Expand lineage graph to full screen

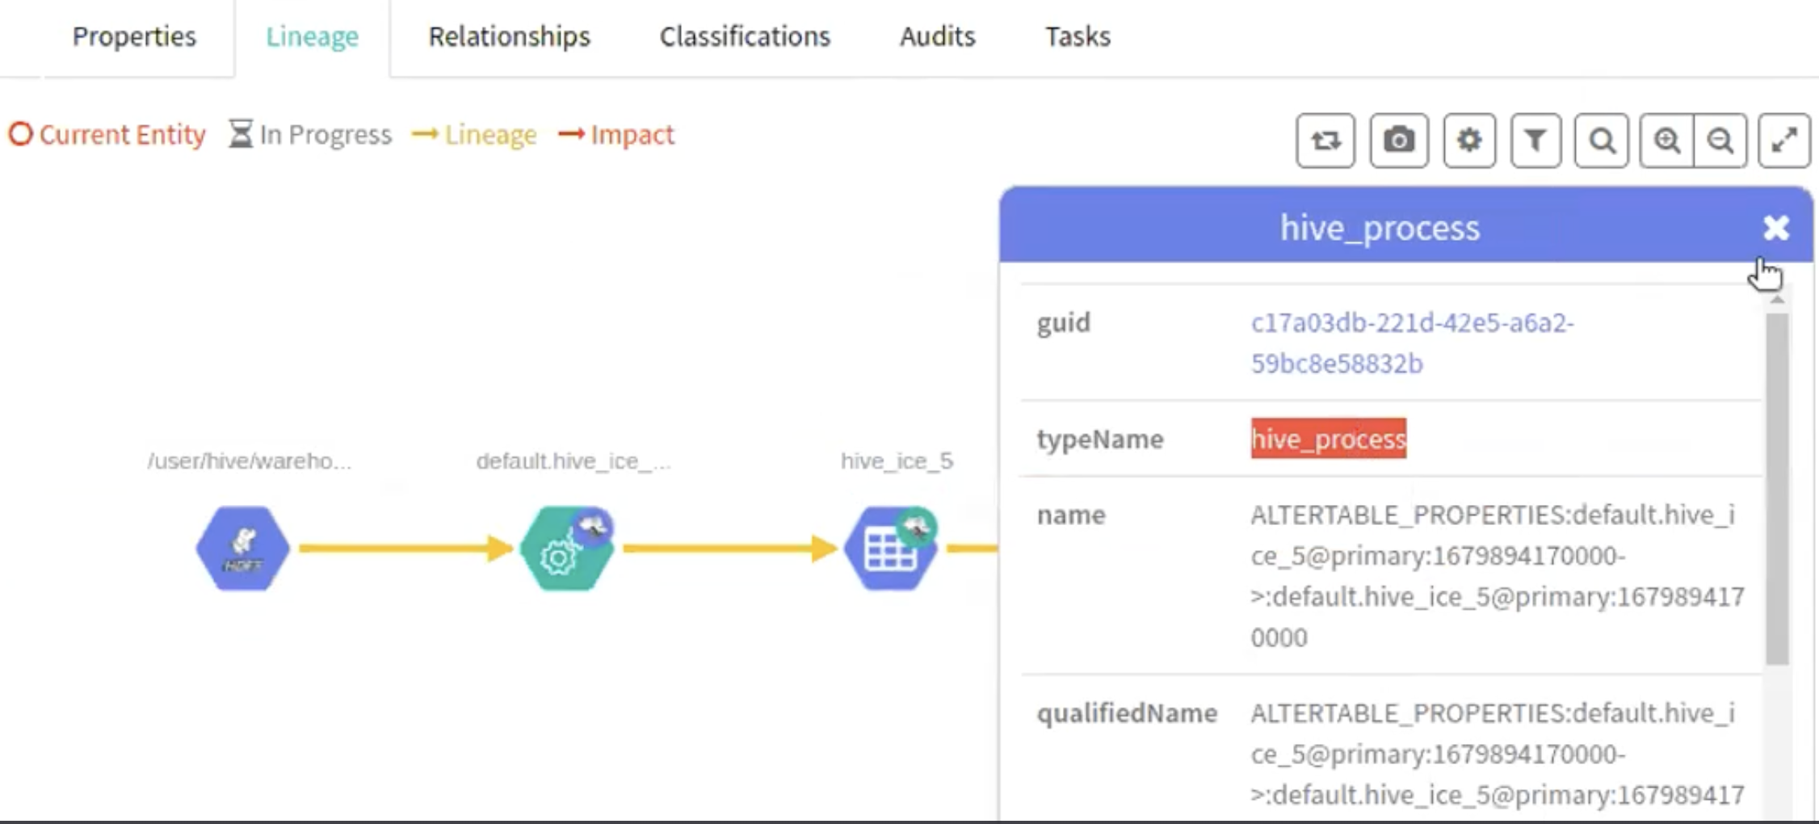tap(1784, 141)
